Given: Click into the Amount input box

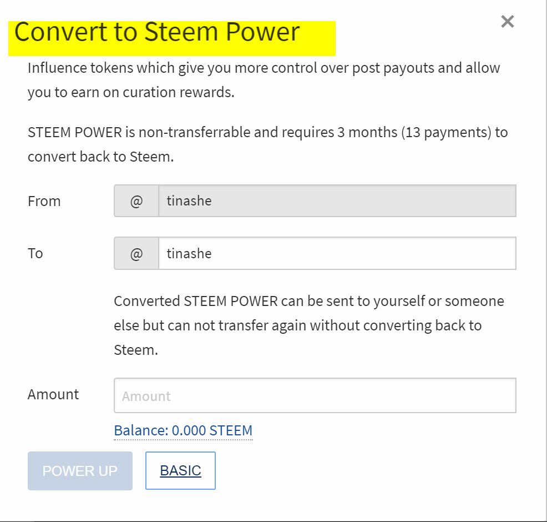Looking at the screenshot, I should pyautogui.click(x=315, y=395).
